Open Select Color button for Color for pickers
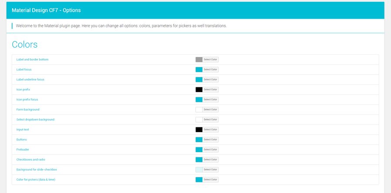 pos(210,180)
